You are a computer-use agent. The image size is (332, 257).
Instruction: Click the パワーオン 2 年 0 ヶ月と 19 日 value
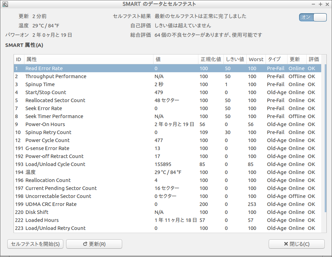[52, 35]
